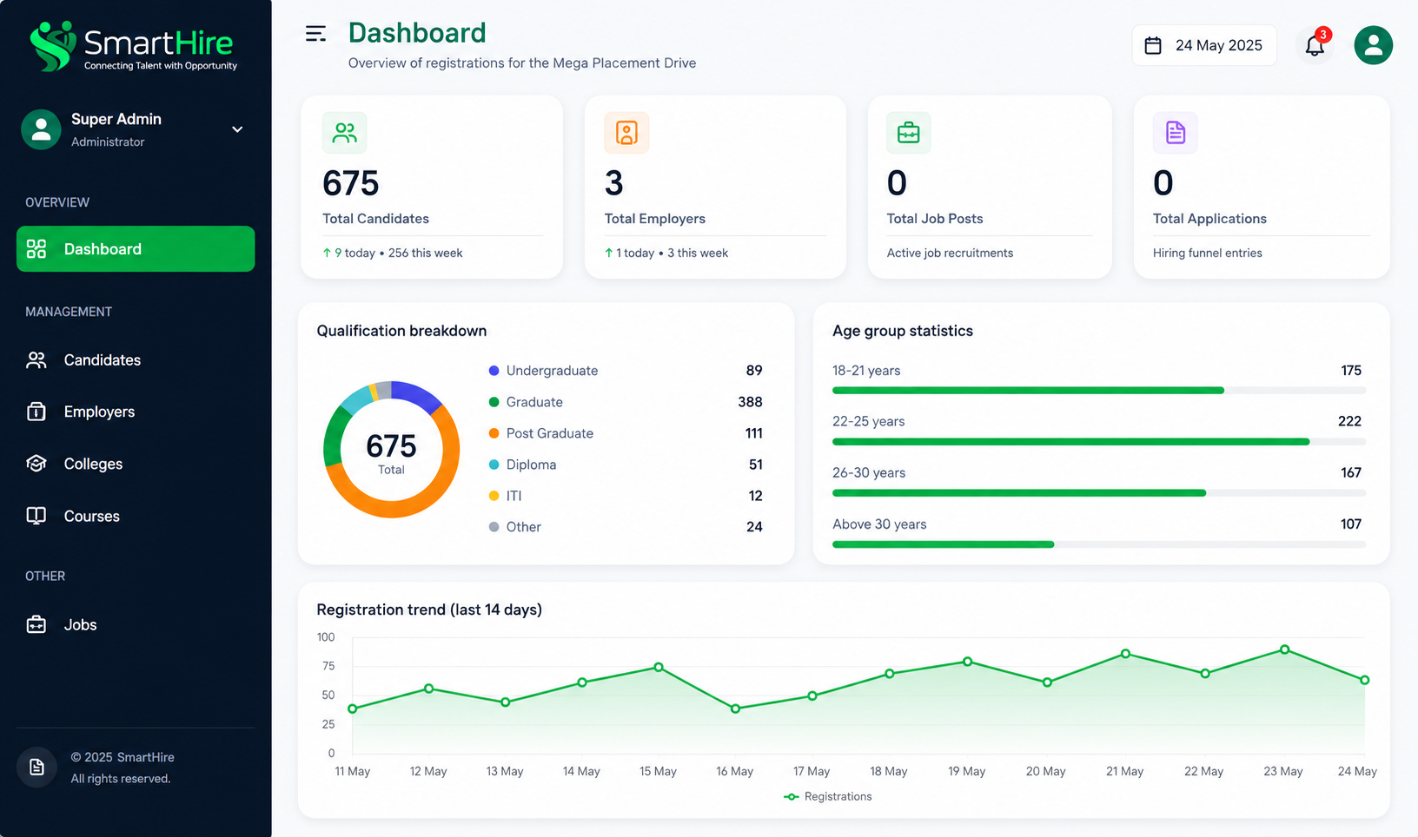1418x837 pixels.
Task: Click the 18-21 years progress bar
Action: [x=1099, y=391]
